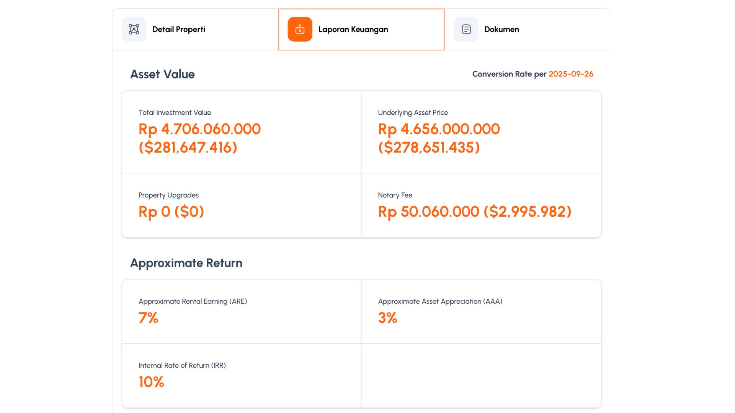
Task: Click the Detail Properti tab icon
Action: [x=134, y=29]
